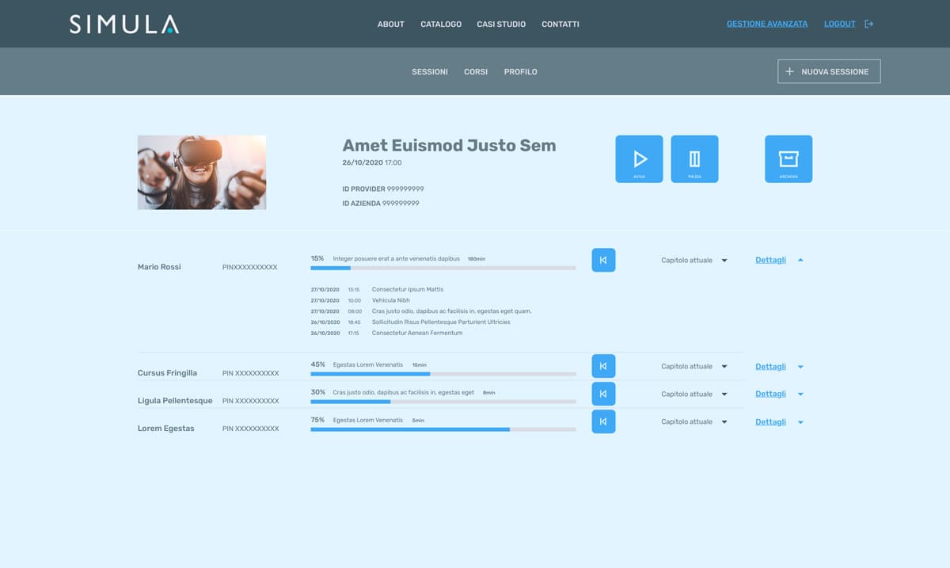Viewport: 950px width, 568px height.
Task: Select participant name Ligula Pellentesque
Action: (175, 401)
